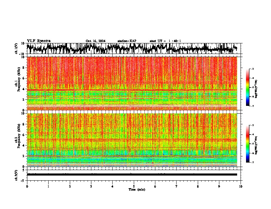Click the ch.1 colorbar next to the upper spectrogram
The height and width of the screenshot is (209, 271).
click(247, 87)
